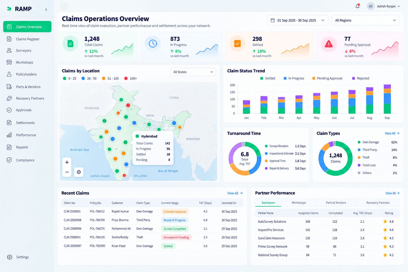408x272 pixels.
Task: Click the Surveyors people icon
Action: 9,50
